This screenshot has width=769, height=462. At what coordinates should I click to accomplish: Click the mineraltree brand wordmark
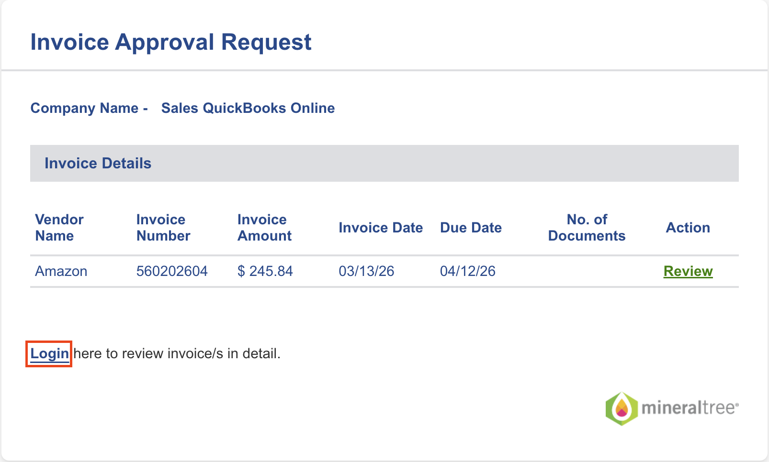[690, 408]
